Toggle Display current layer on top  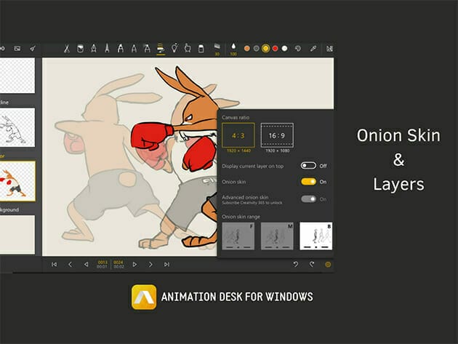tap(308, 166)
